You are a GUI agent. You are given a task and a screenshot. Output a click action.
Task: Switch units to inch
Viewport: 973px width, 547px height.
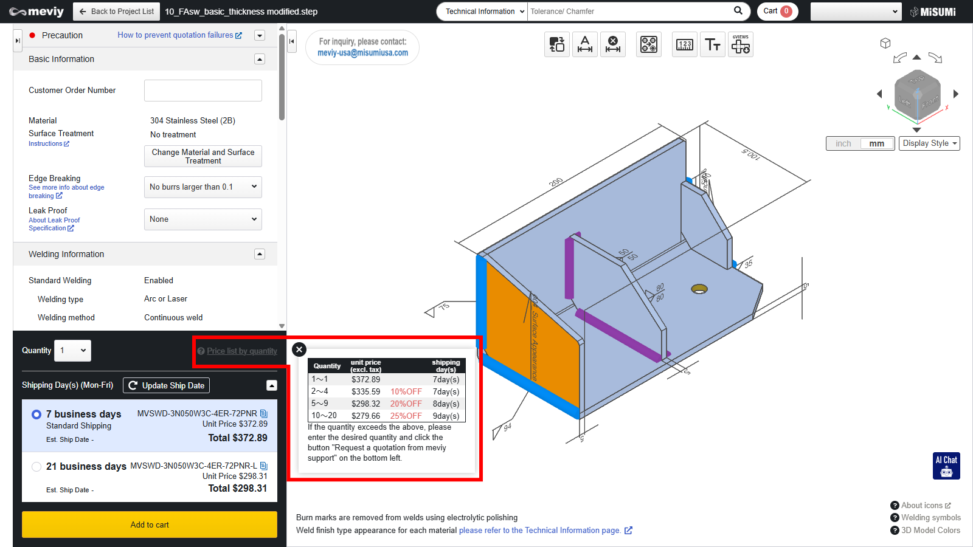(x=843, y=143)
